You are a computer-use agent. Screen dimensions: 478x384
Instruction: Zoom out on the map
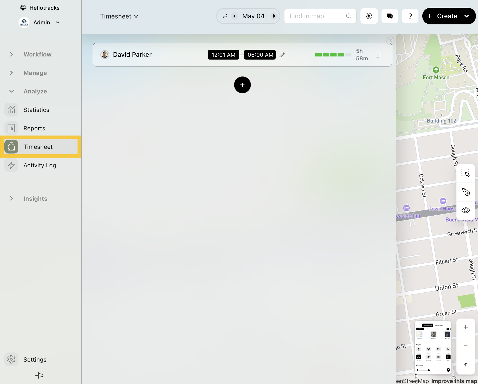tap(466, 346)
